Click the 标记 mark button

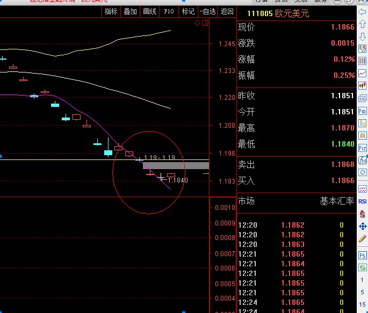point(188,11)
